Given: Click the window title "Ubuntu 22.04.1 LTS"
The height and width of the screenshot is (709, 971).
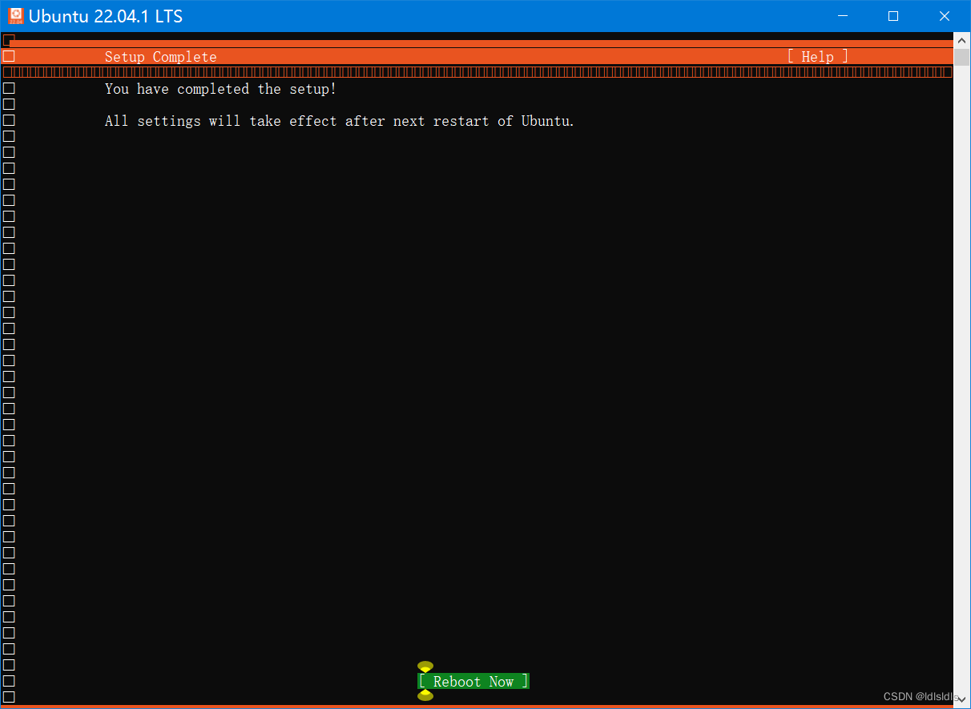Looking at the screenshot, I should pos(106,16).
